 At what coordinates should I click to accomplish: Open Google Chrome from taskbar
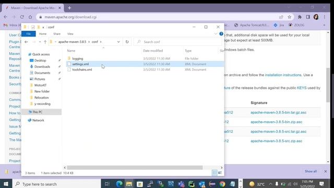point(222,184)
